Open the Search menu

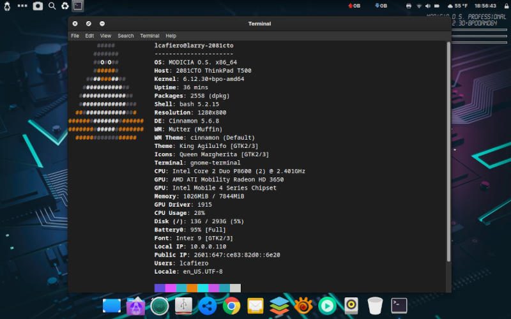click(x=125, y=36)
